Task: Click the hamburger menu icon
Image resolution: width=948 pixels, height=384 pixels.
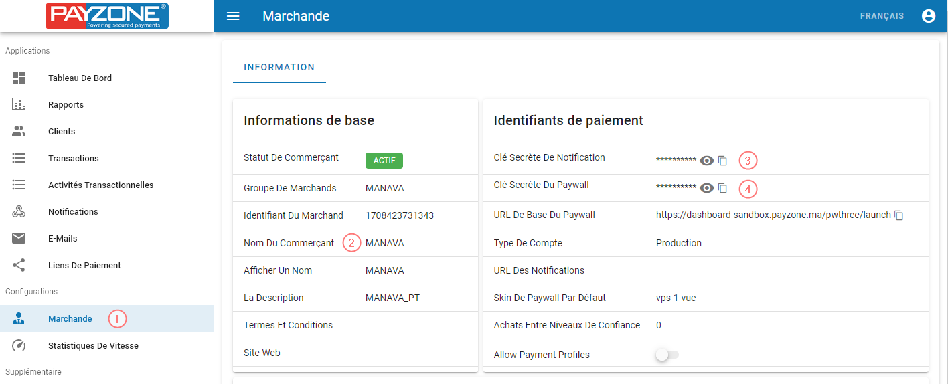Action: pos(233,16)
